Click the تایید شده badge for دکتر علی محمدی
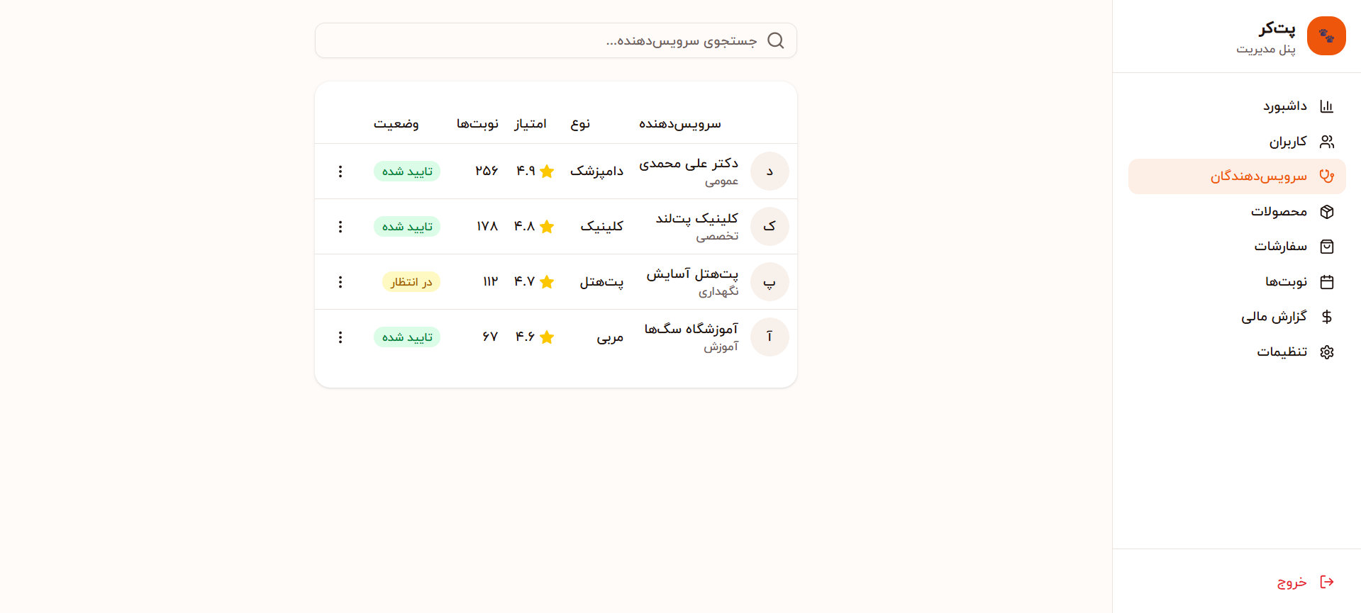Screen dimensions: 1361x613 407,171
